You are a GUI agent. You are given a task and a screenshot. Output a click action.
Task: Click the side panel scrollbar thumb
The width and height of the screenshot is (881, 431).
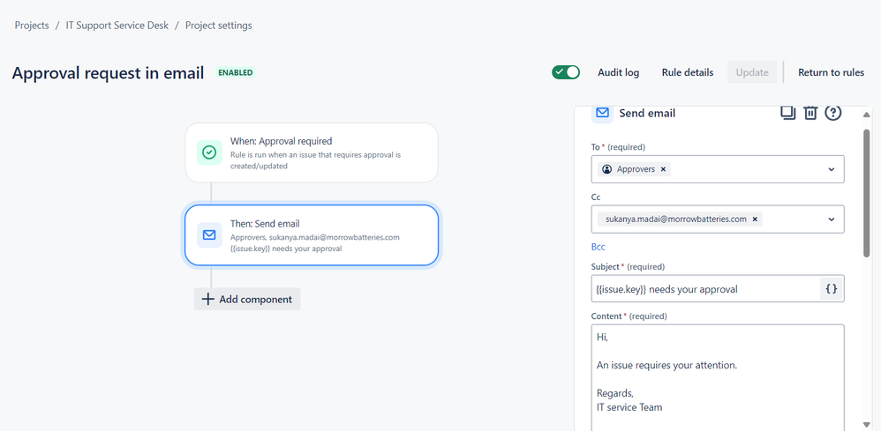point(866,194)
